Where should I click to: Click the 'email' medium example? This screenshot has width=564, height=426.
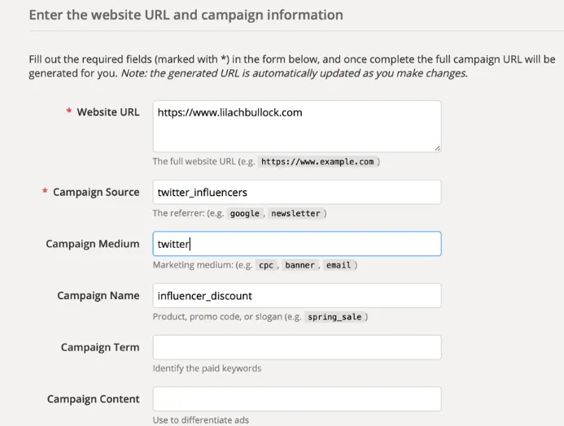(x=338, y=265)
